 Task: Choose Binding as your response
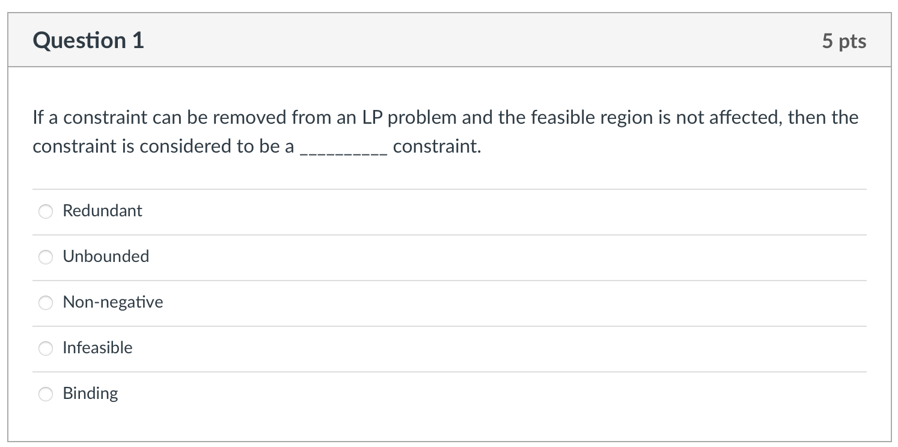coord(46,394)
